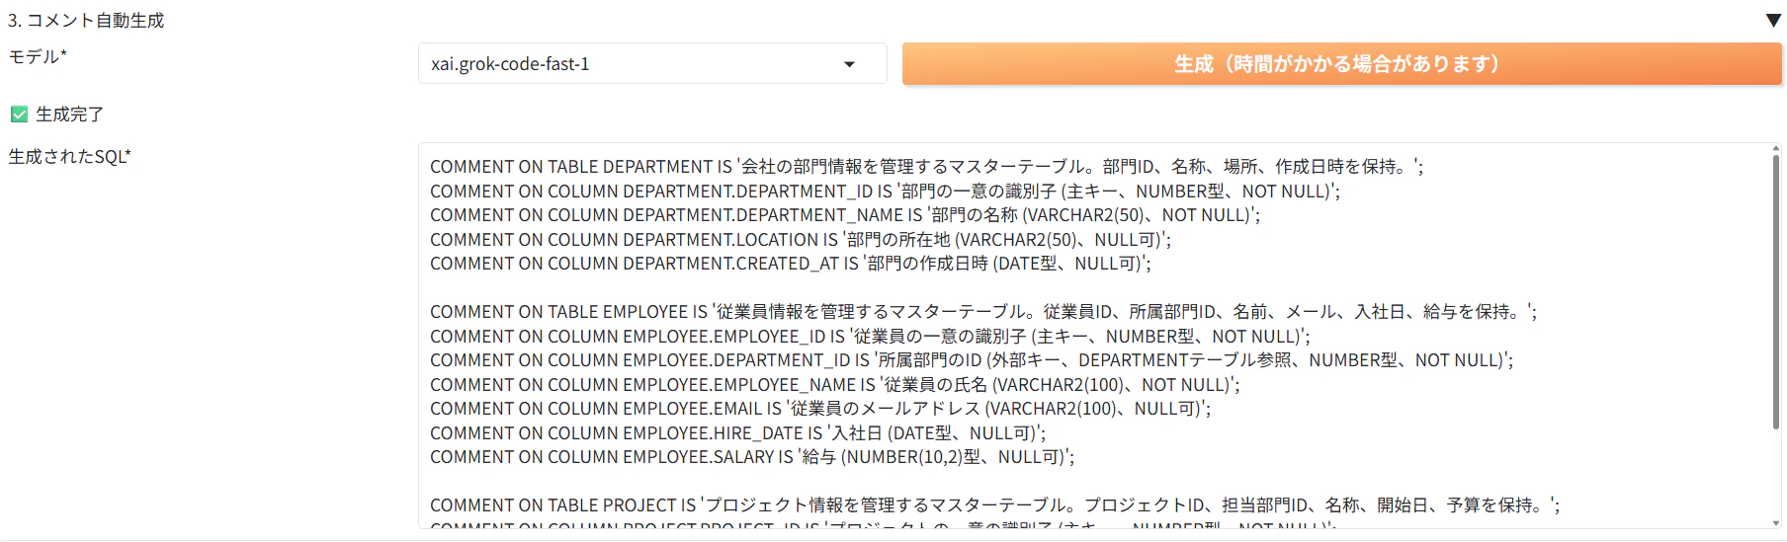Click the COMMENT ON TABLE PROJECT line

pos(995,505)
